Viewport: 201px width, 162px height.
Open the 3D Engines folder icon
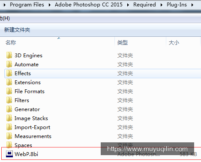9,55
